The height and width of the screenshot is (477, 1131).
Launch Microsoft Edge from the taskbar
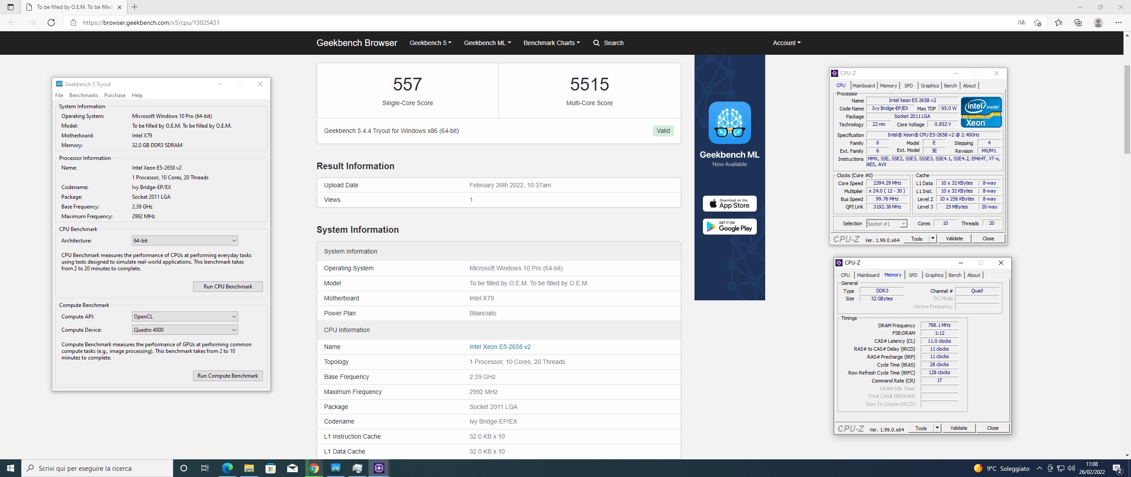click(227, 468)
